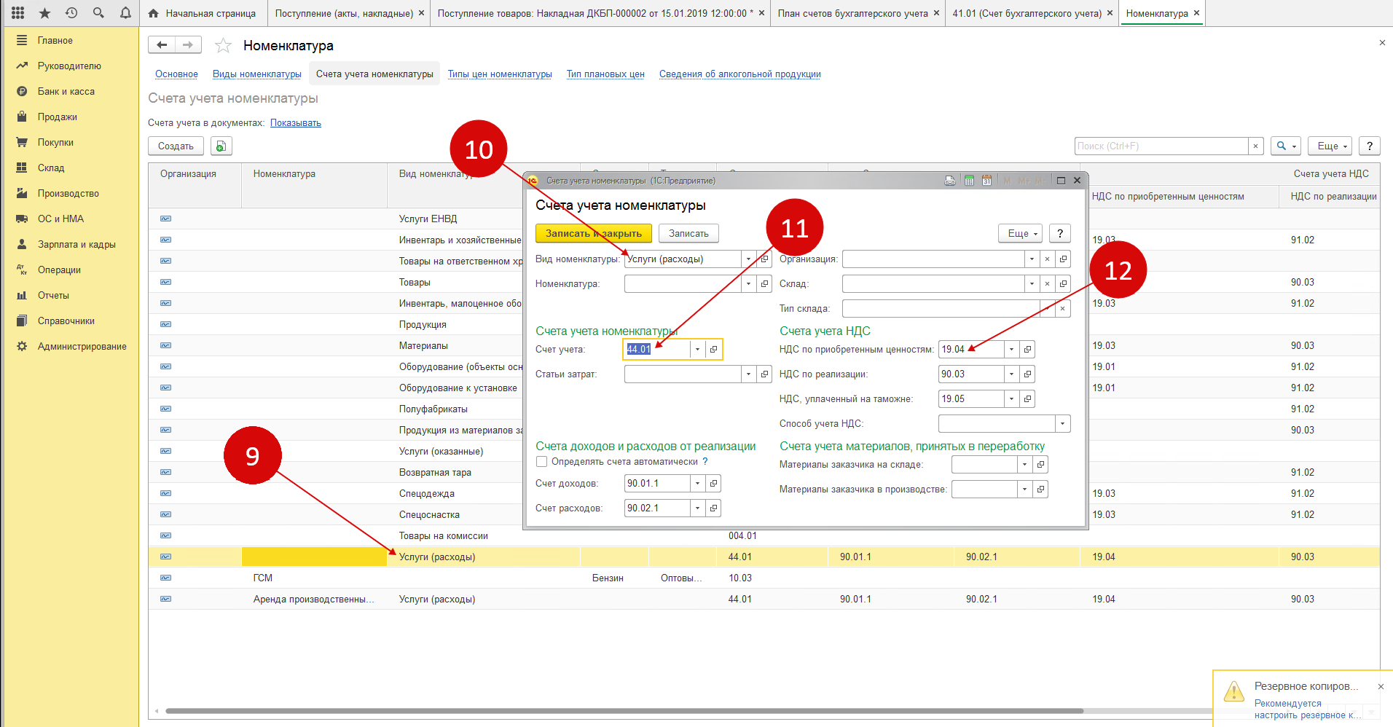Viewport: 1393px width, 727px height.
Task: Open Виды номенклатуры navigation link
Action: click(257, 74)
